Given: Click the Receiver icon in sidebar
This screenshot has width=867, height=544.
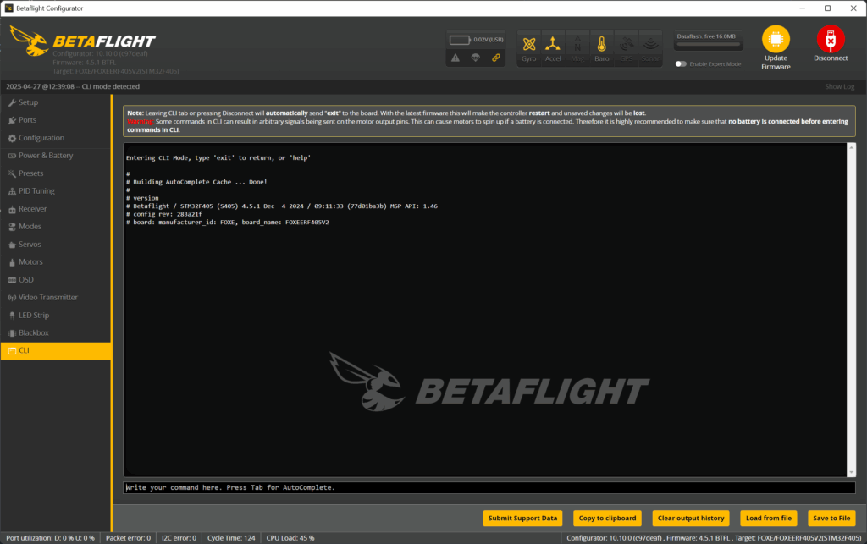Looking at the screenshot, I should coord(12,209).
